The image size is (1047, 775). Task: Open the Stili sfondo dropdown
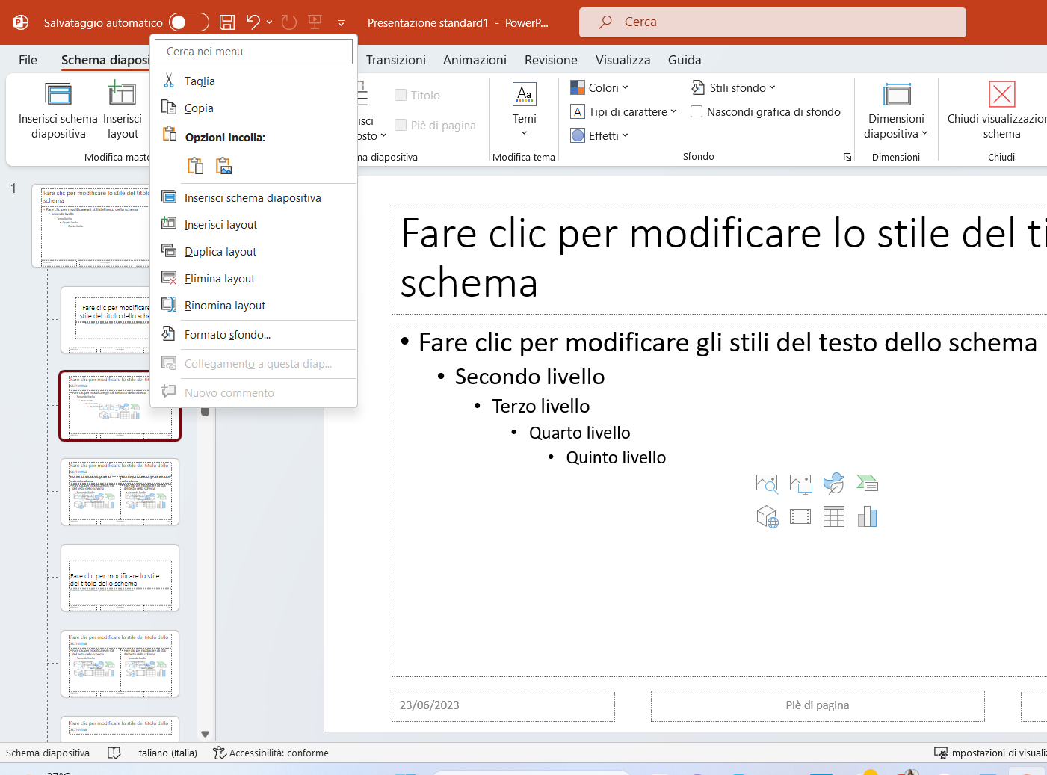(734, 88)
